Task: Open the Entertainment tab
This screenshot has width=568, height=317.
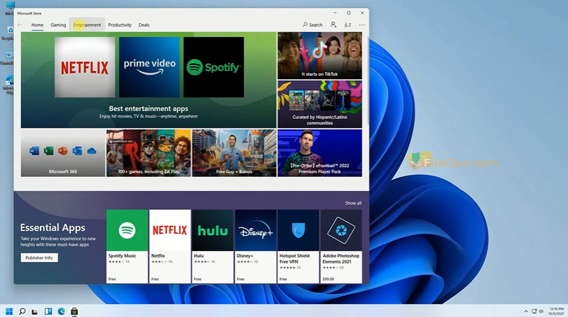Action: pyautogui.click(x=87, y=25)
